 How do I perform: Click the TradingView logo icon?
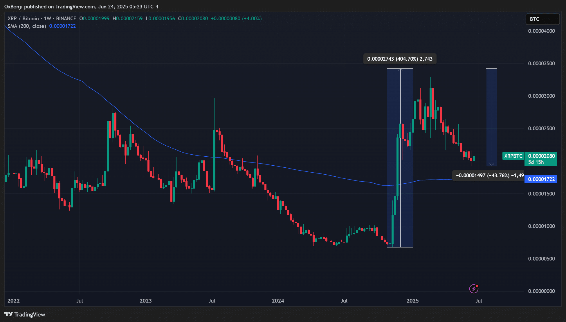pos(9,314)
